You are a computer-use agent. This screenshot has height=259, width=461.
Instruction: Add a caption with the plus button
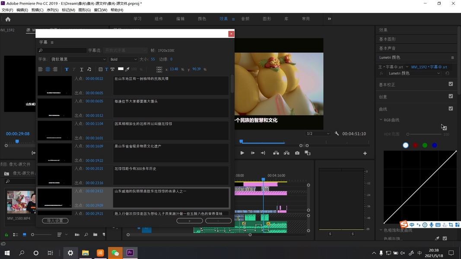point(190,221)
